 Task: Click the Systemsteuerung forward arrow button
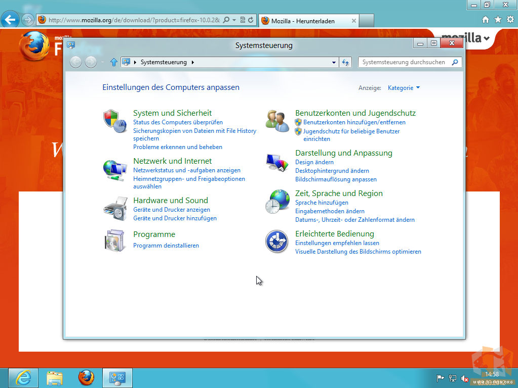click(x=91, y=62)
